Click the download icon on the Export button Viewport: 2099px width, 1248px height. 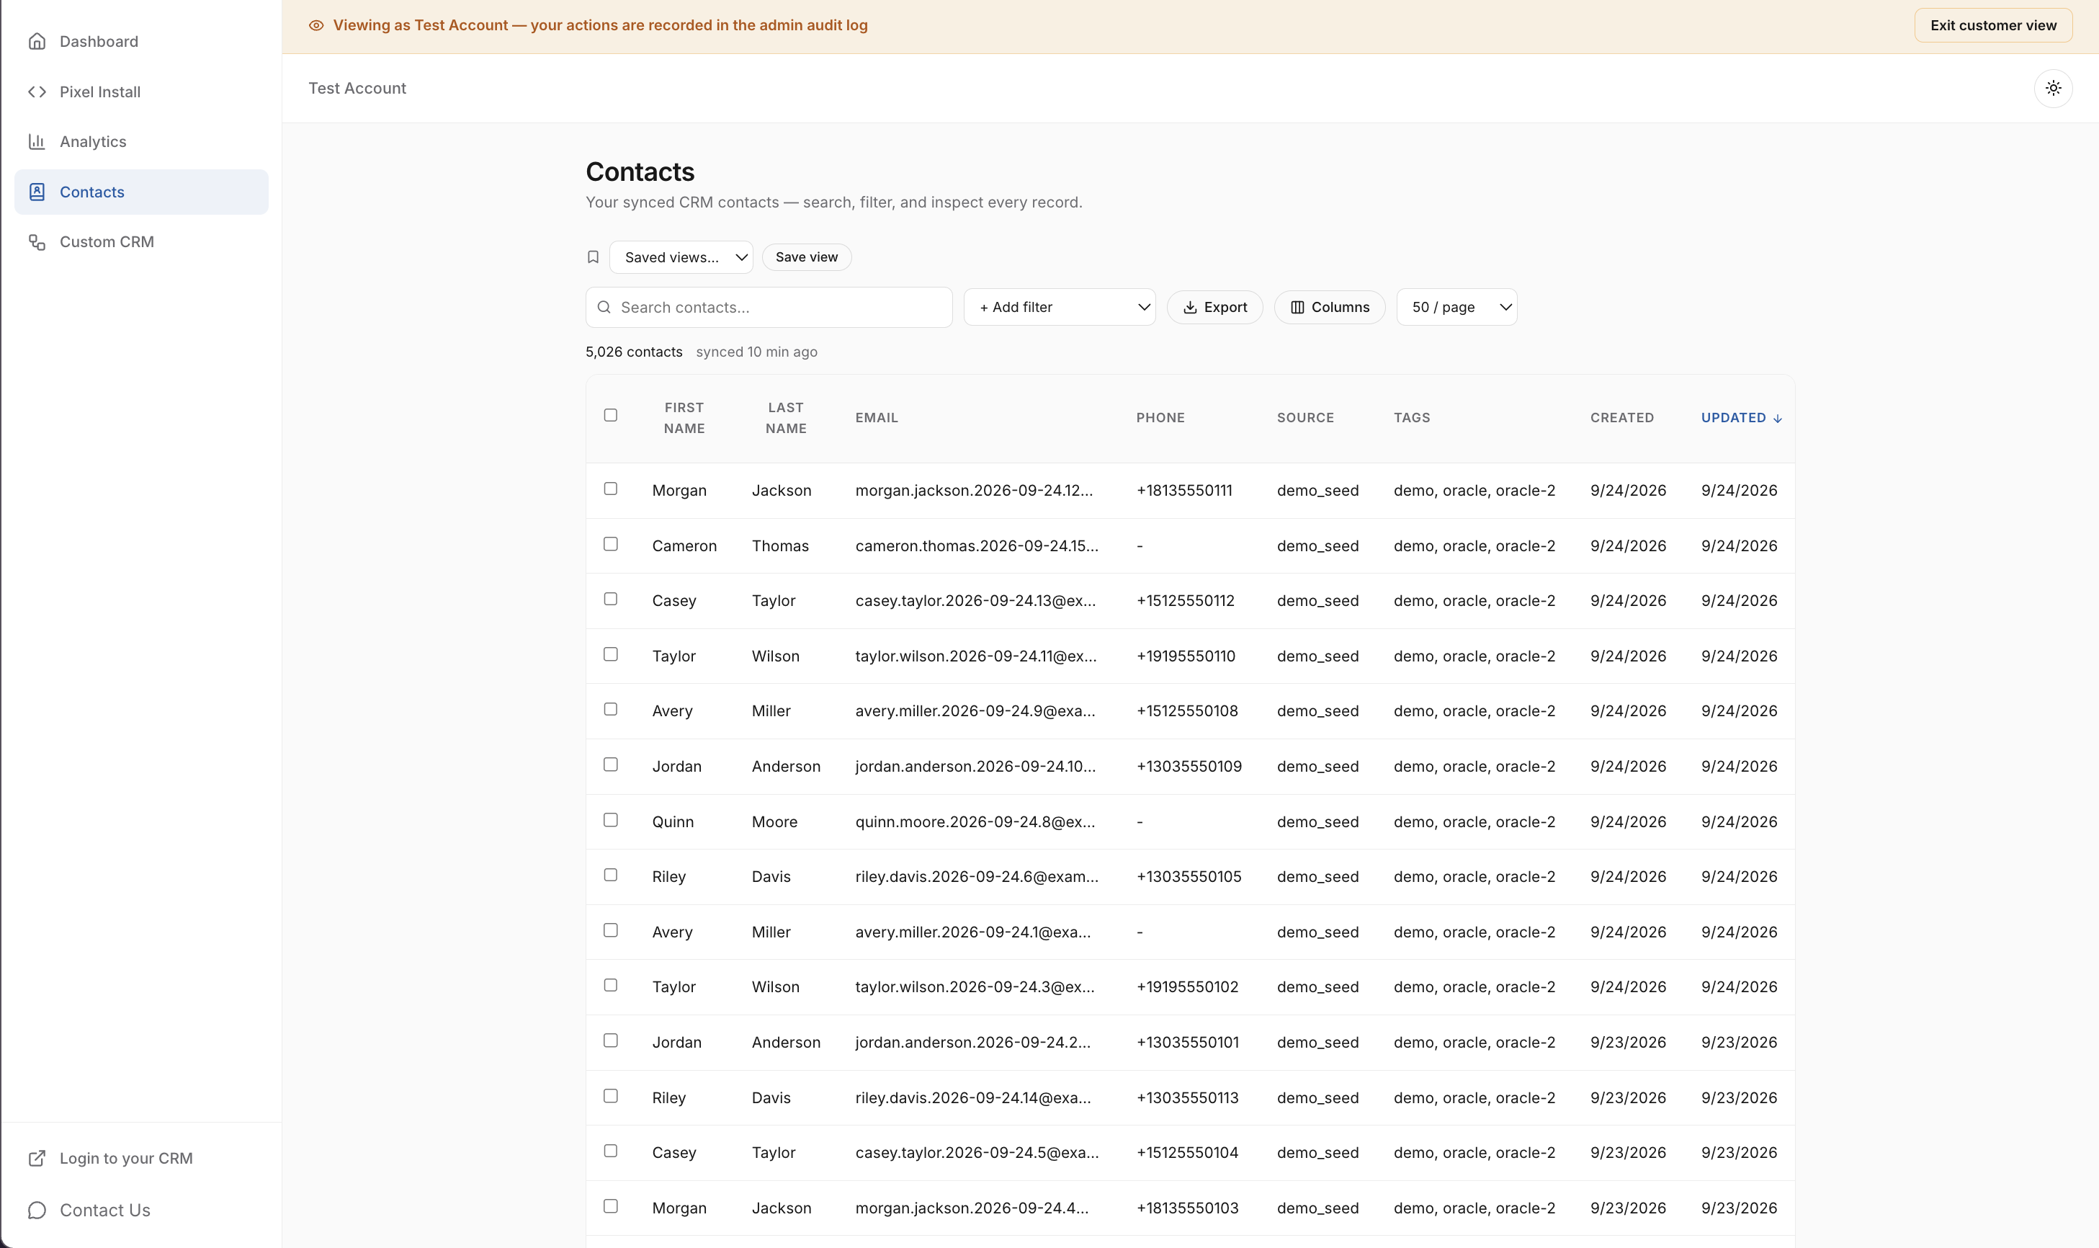coord(1190,307)
